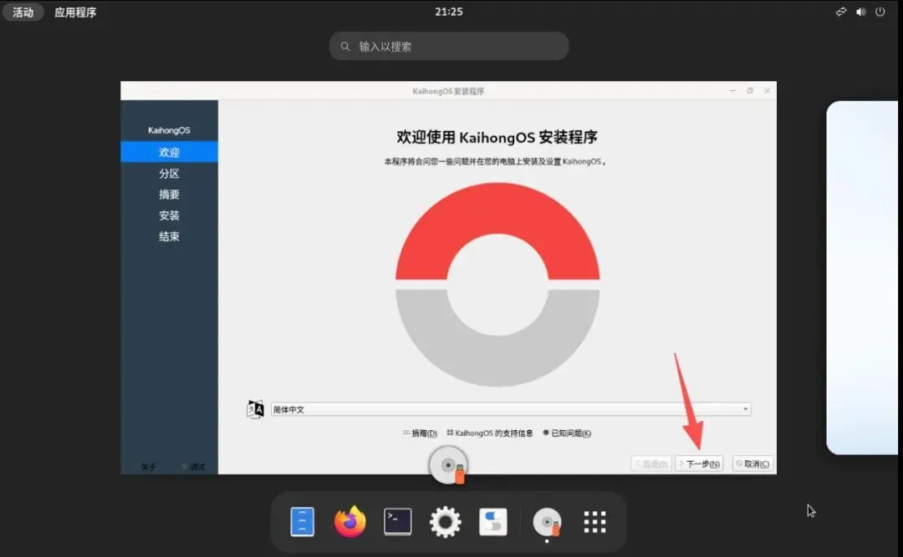Open Settings gear in the dock
Screen dimensions: 903x557
point(445,522)
